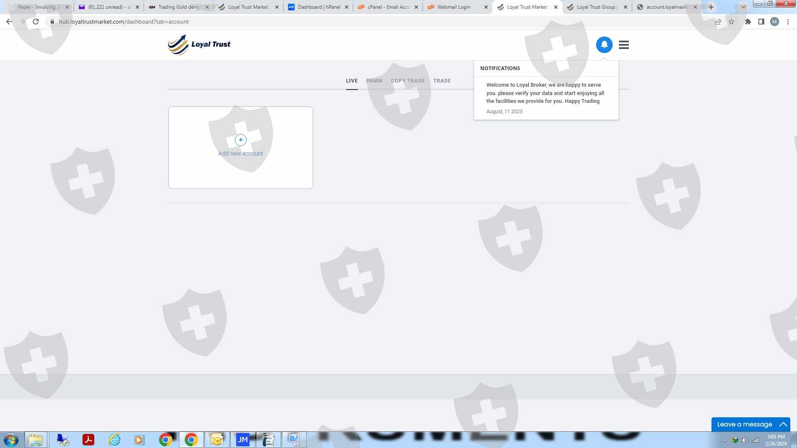Click the share page icon

coord(718,22)
